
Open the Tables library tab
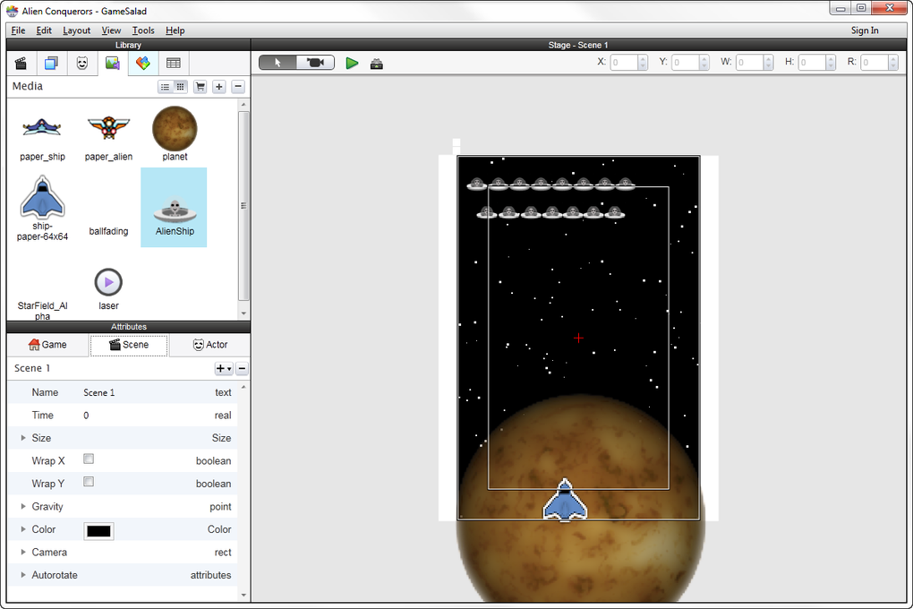pos(174,63)
